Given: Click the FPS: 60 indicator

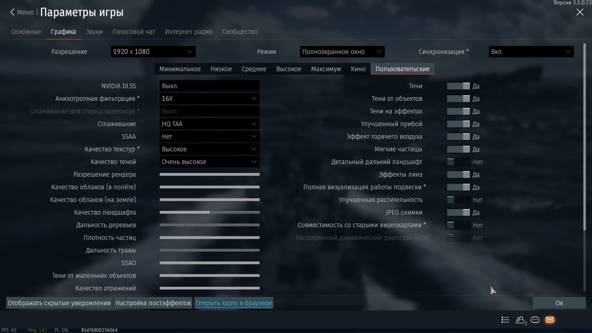Looking at the screenshot, I should (9, 330).
